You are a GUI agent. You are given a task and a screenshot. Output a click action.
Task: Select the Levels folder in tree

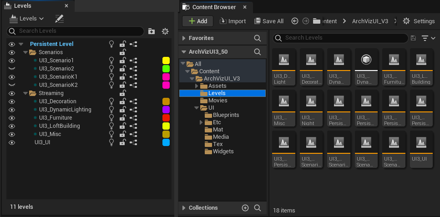coord(222,93)
